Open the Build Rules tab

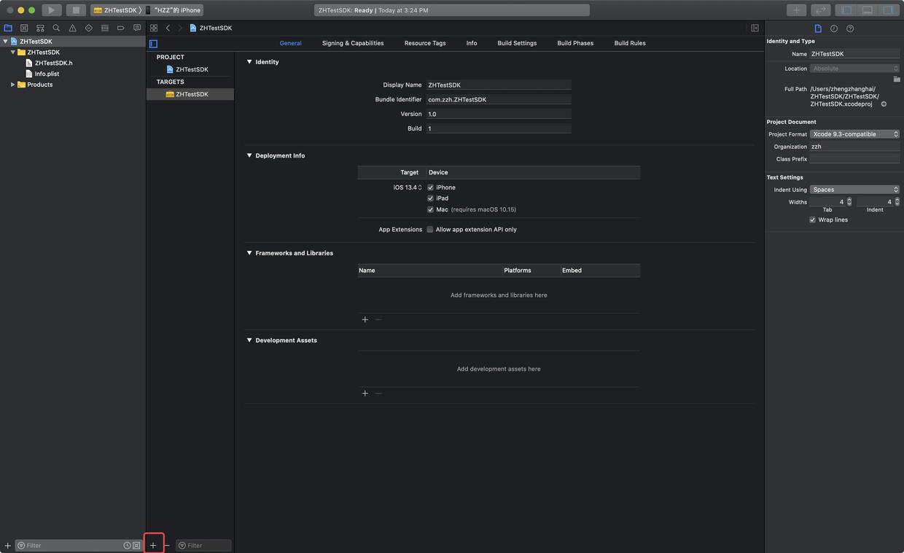pyautogui.click(x=630, y=43)
